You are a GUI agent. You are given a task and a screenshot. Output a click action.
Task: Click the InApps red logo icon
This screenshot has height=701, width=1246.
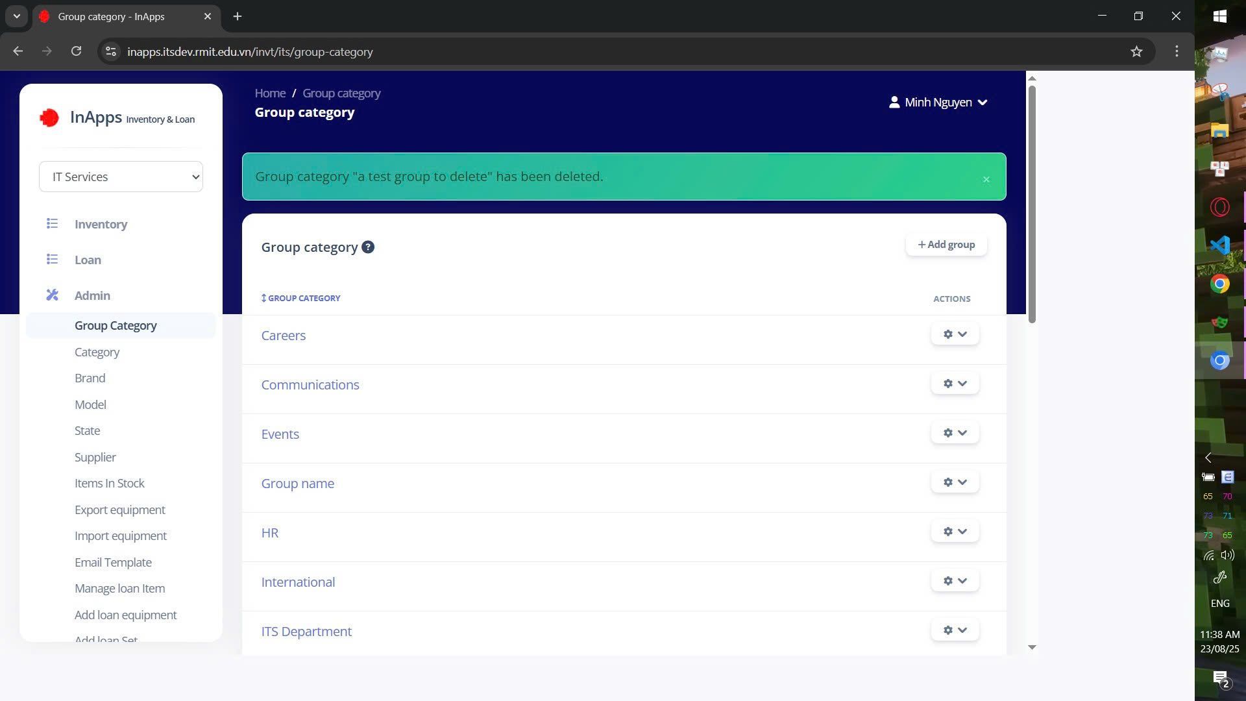49,117
